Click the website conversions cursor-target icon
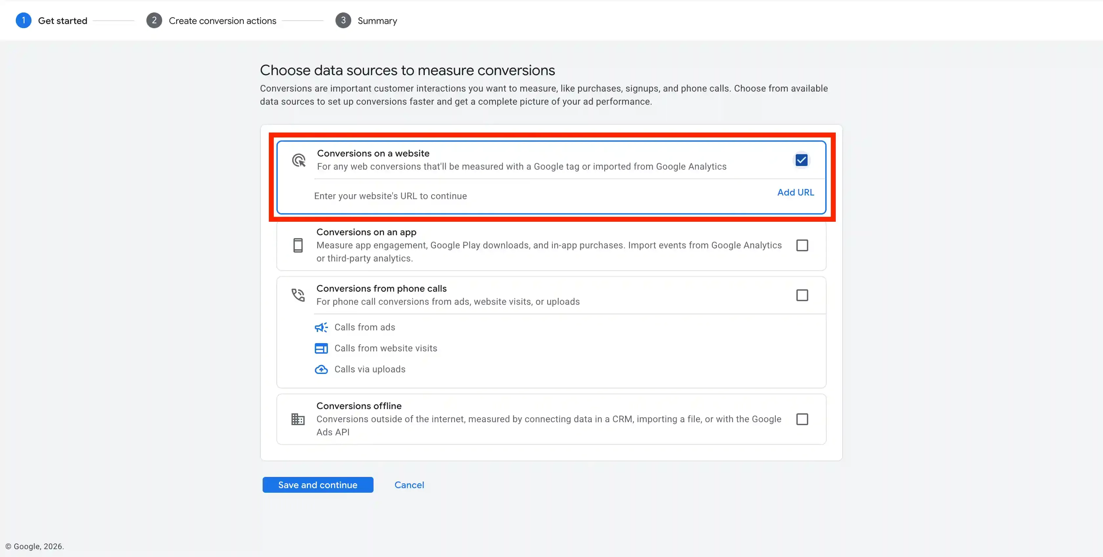Image resolution: width=1103 pixels, height=557 pixels. click(298, 160)
